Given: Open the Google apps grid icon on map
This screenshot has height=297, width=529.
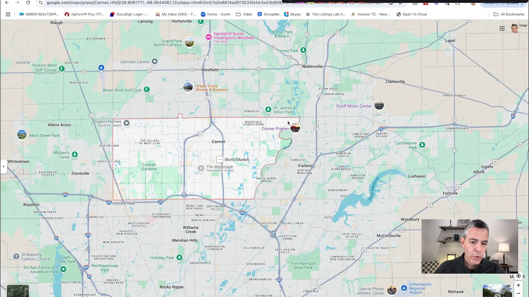Looking at the screenshot, I should point(502,29).
